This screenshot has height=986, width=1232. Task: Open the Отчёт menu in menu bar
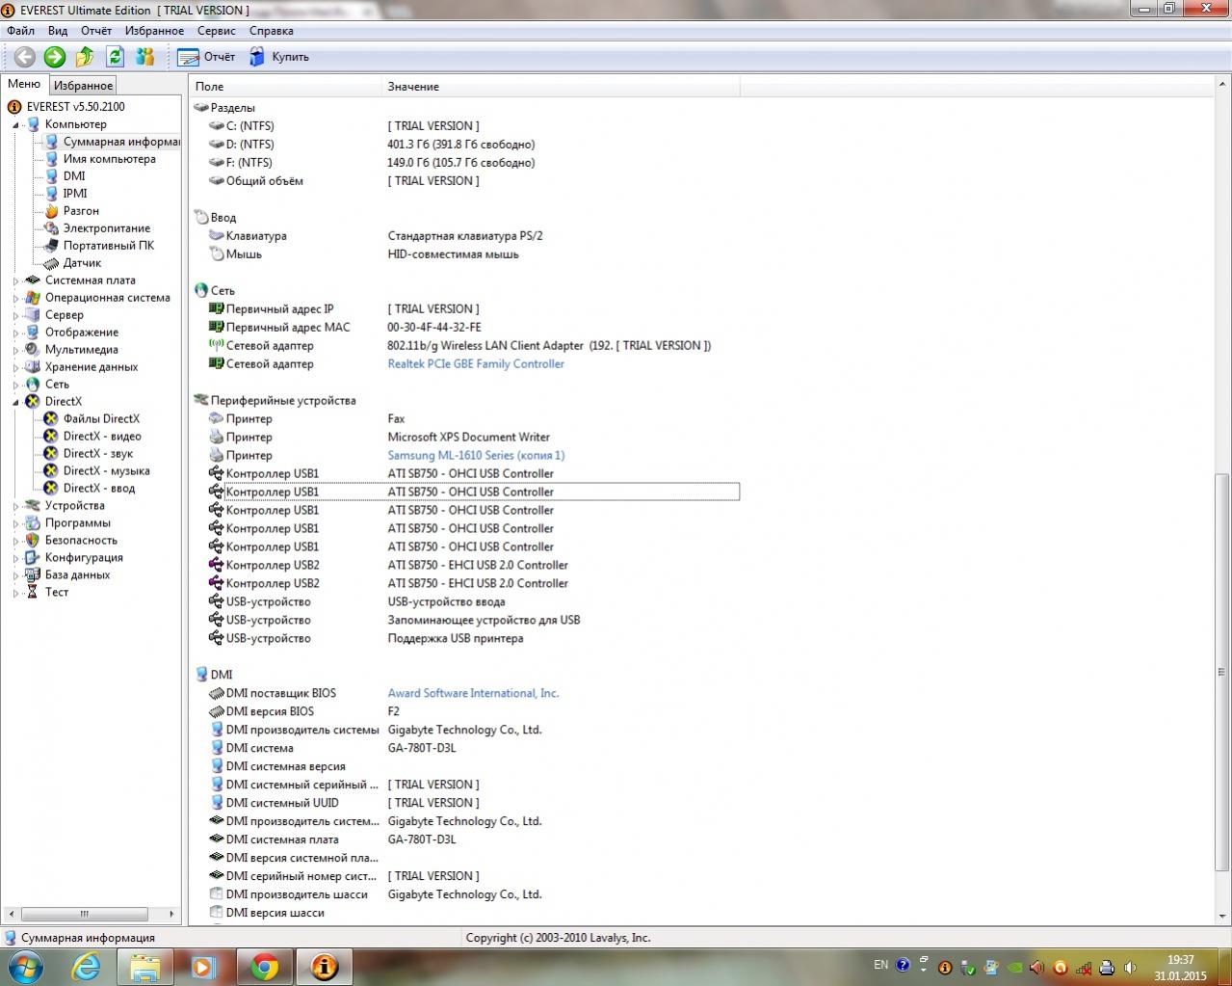pos(96,31)
